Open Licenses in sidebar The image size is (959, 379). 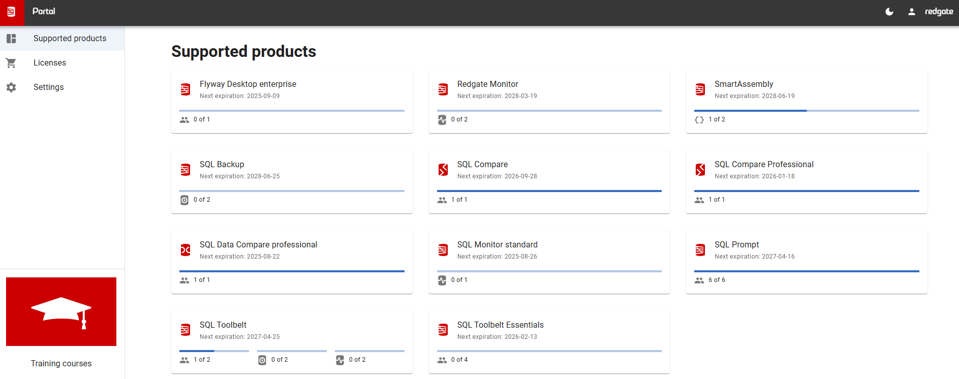tap(62, 63)
